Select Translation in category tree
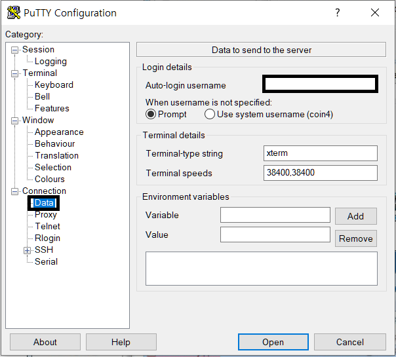 [x=56, y=156]
